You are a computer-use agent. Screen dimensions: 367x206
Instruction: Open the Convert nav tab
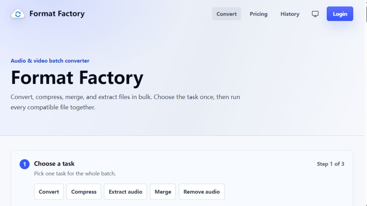point(227,14)
